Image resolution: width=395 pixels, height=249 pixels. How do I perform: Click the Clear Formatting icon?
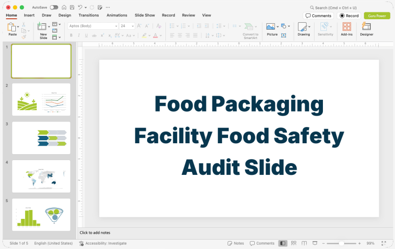click(158, 26)
